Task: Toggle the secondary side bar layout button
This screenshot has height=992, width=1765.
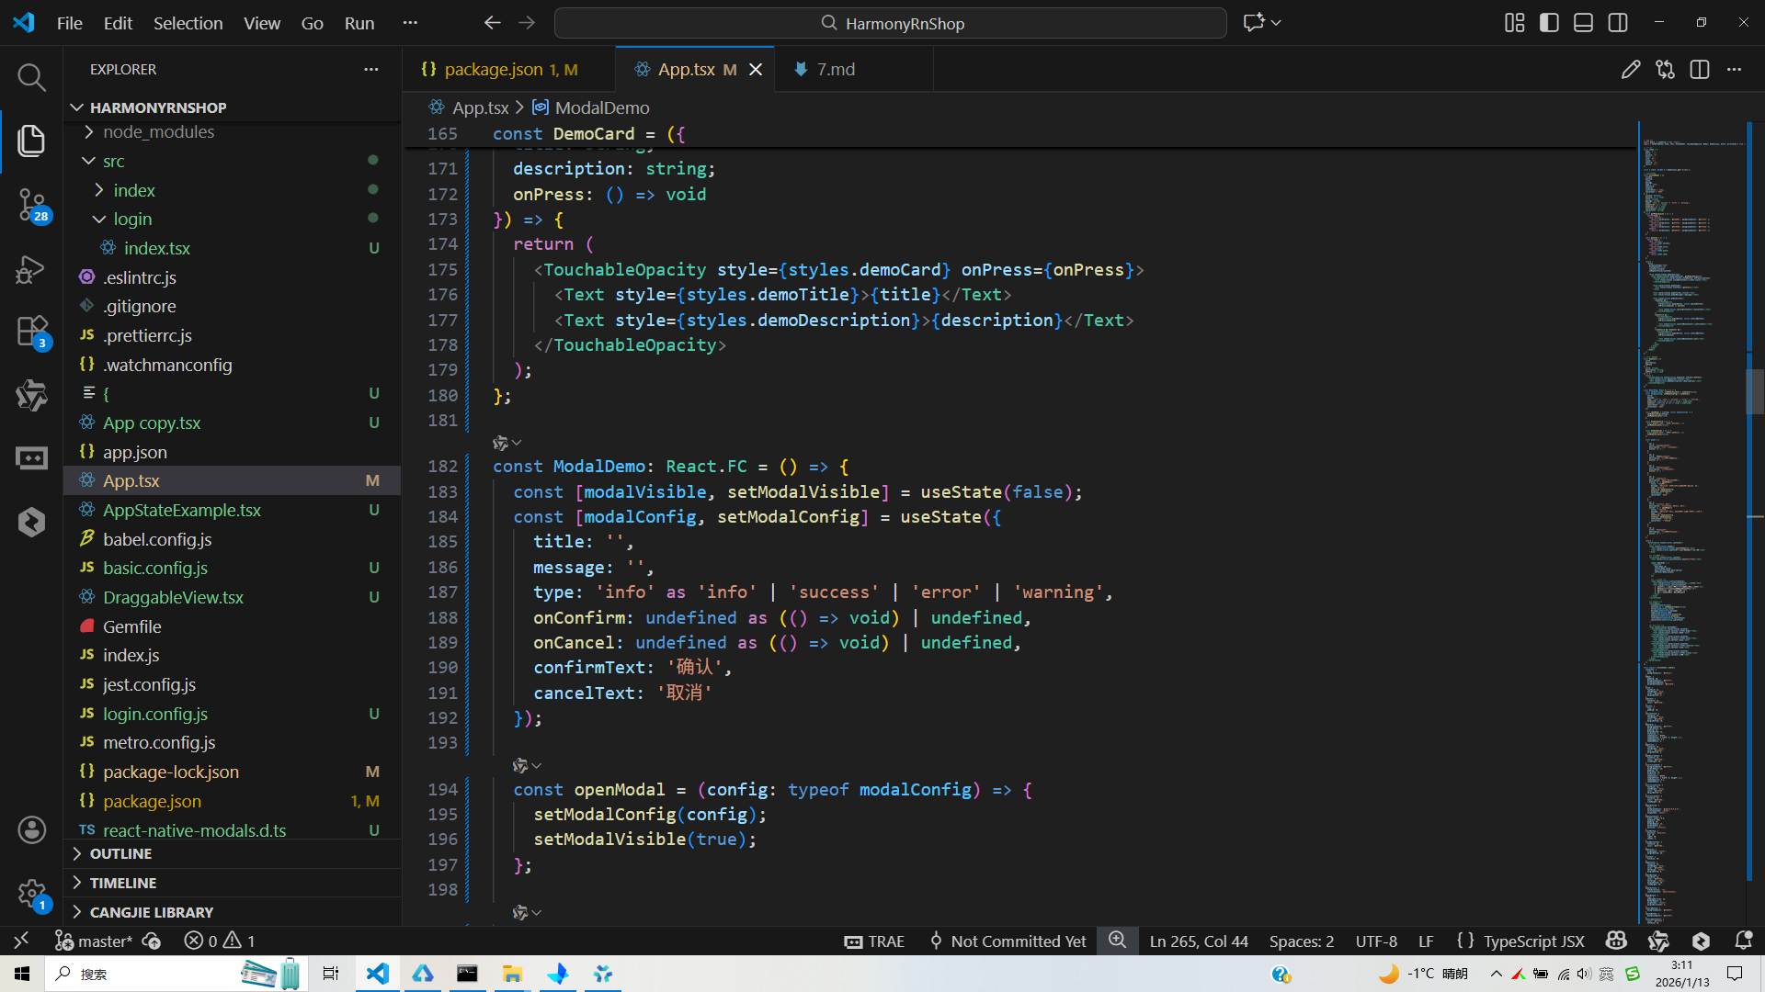Action: tap(1618, 23)
